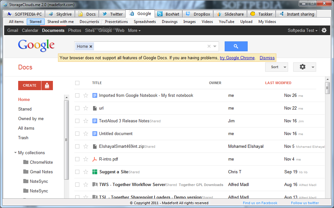
Task: Click the Gmail Notes folder icon
Action: coord(26,172)
